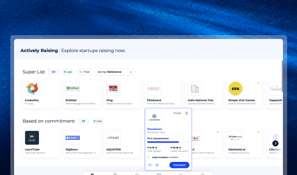Viewport: 297px width, 175px height.
Task: Open the Cloudworx company name link
Action: coord(155,129)
